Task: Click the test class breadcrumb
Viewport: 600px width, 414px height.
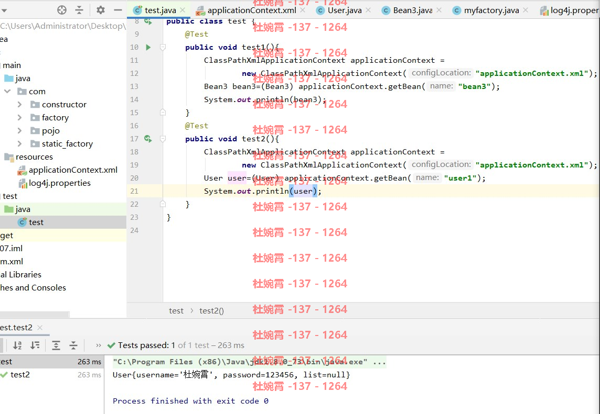Action: tap(176, 311)
